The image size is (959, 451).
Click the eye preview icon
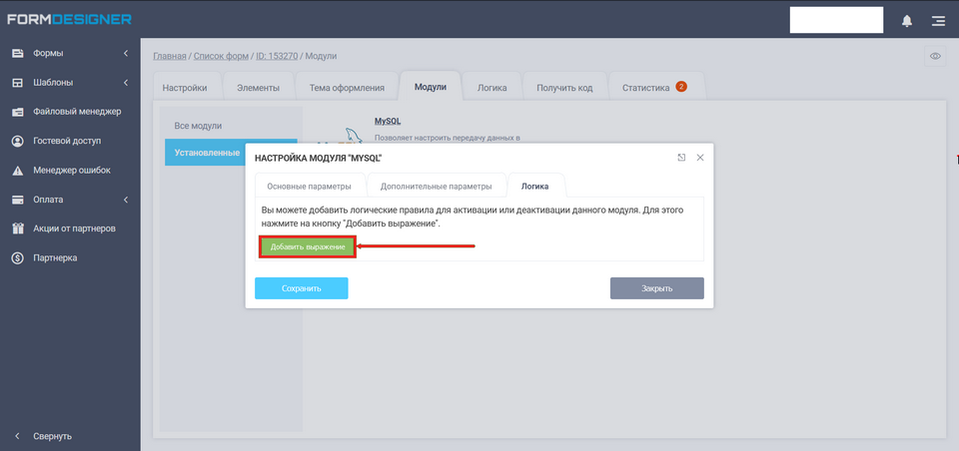point(935,56)
